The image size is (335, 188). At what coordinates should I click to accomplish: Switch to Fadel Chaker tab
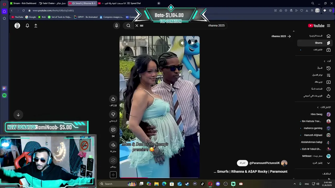[x=52, y=3]
